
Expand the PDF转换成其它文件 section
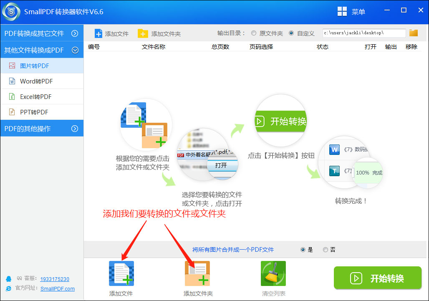point(42,33)
